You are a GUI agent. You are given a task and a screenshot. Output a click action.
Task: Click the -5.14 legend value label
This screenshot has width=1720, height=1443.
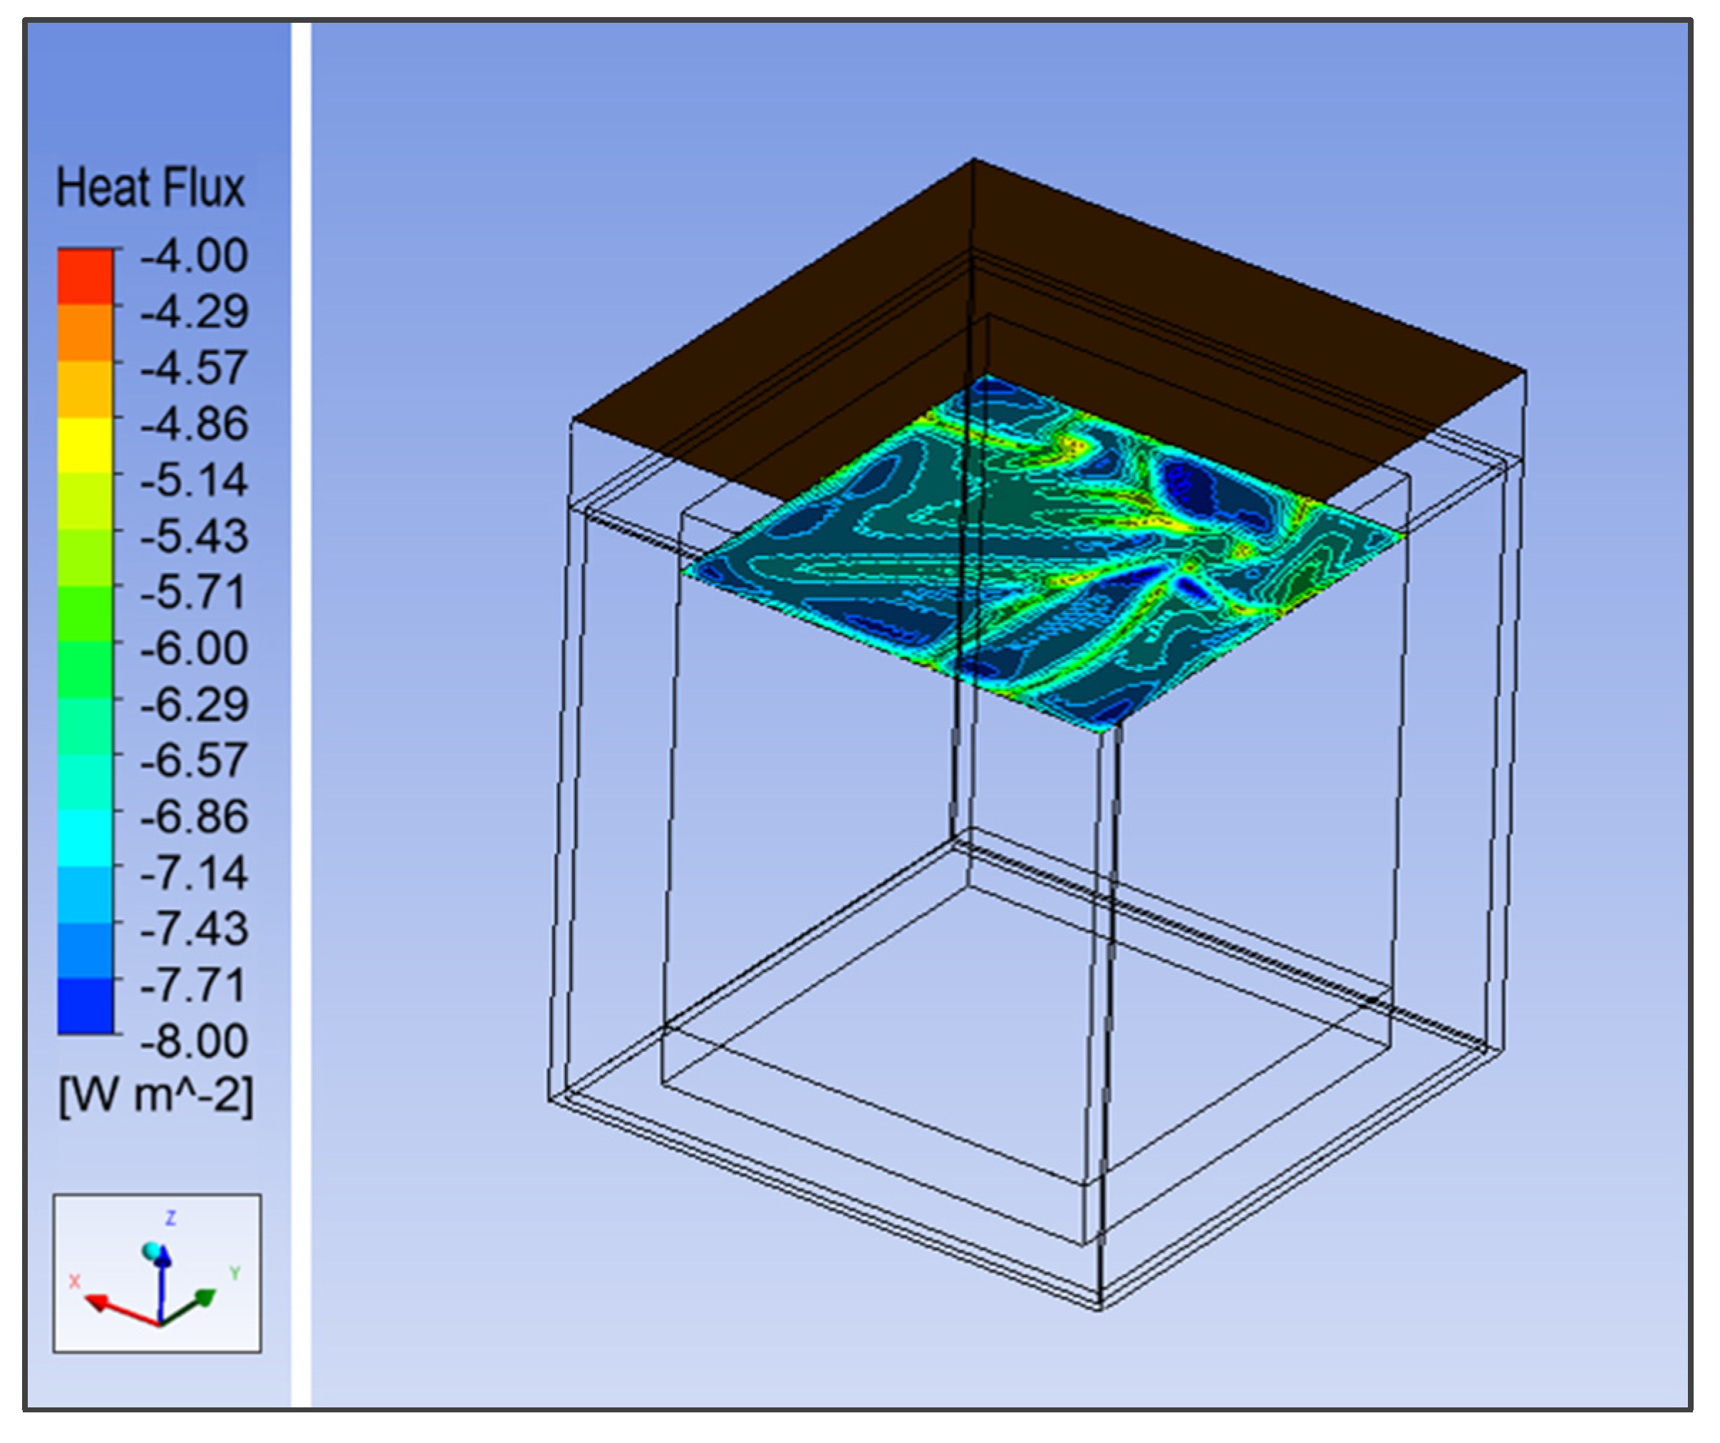[x=194, y=480]
